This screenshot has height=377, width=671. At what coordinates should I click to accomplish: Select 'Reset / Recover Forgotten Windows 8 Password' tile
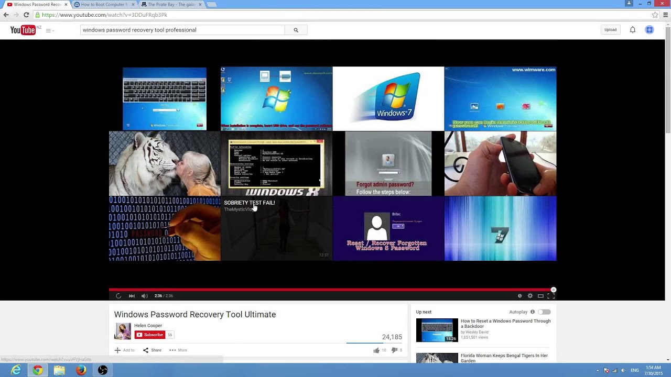(x=388, y=228)
